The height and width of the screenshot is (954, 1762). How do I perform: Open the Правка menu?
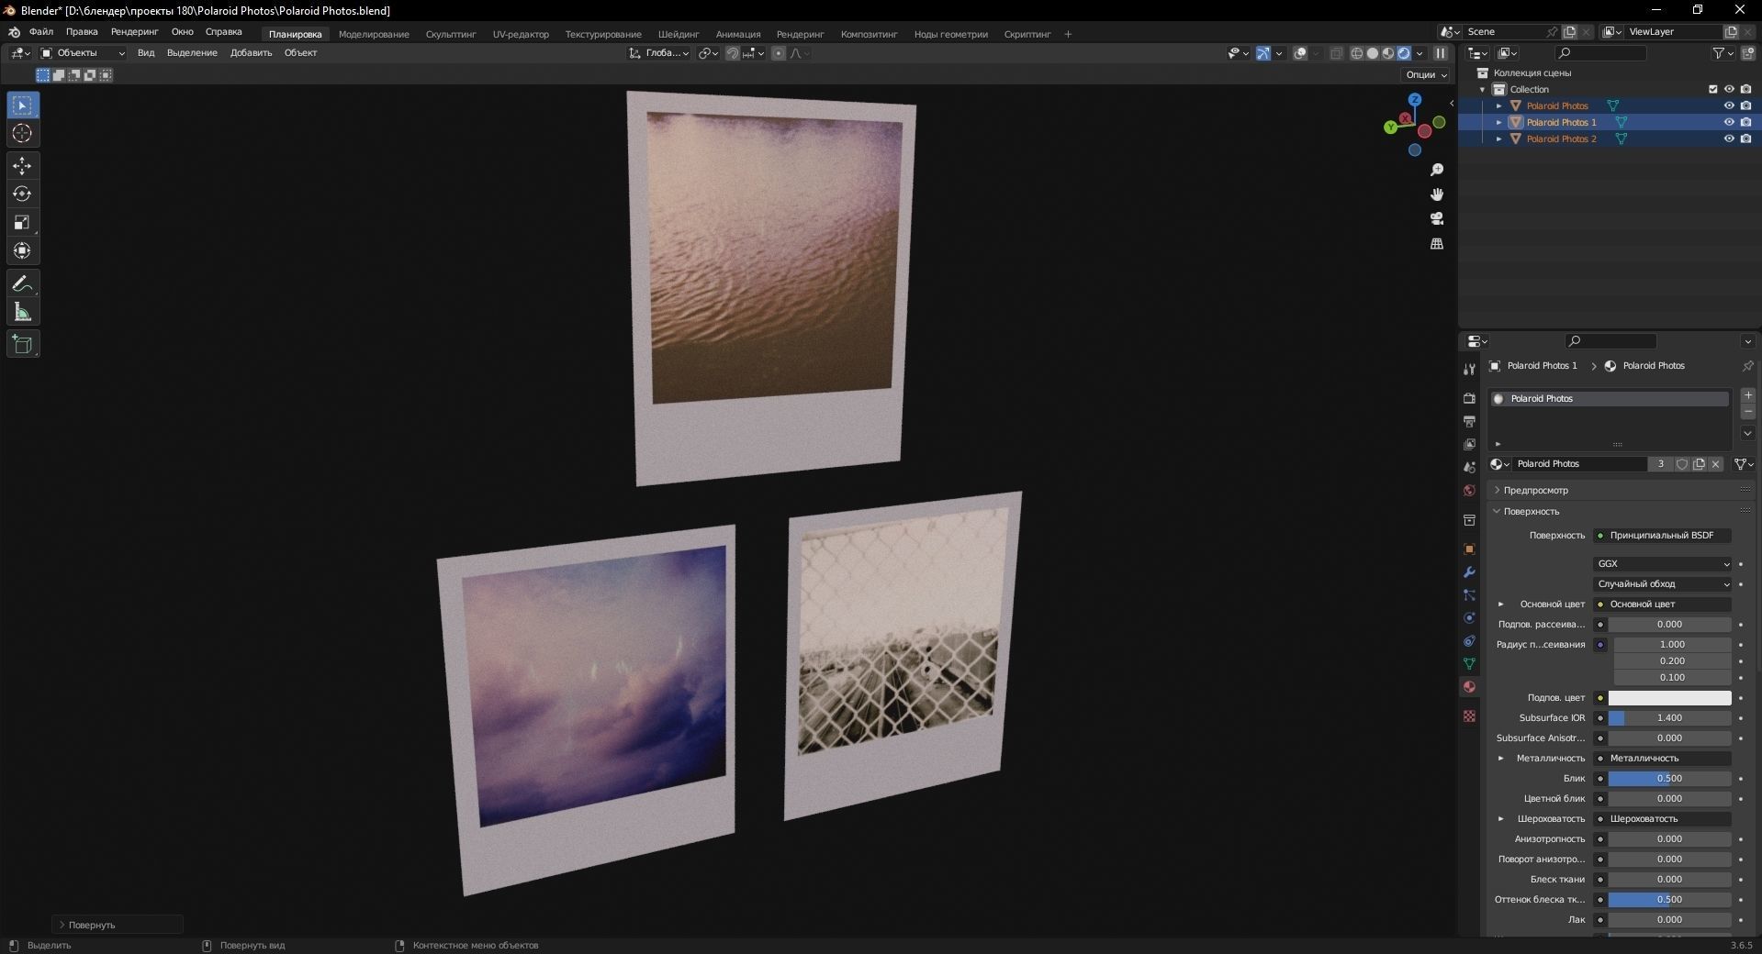(82, 32)
